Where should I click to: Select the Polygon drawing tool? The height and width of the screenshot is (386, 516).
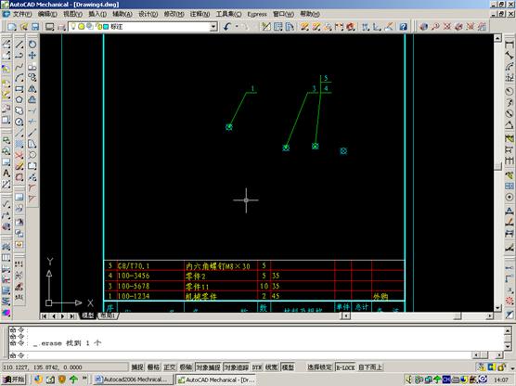(19, 99)
